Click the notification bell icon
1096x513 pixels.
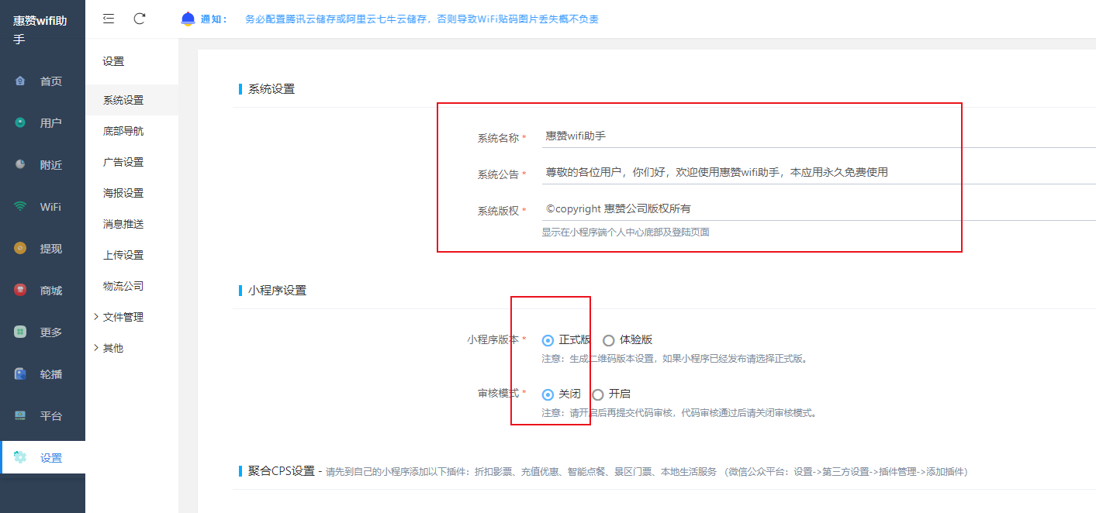coord(188,19)
